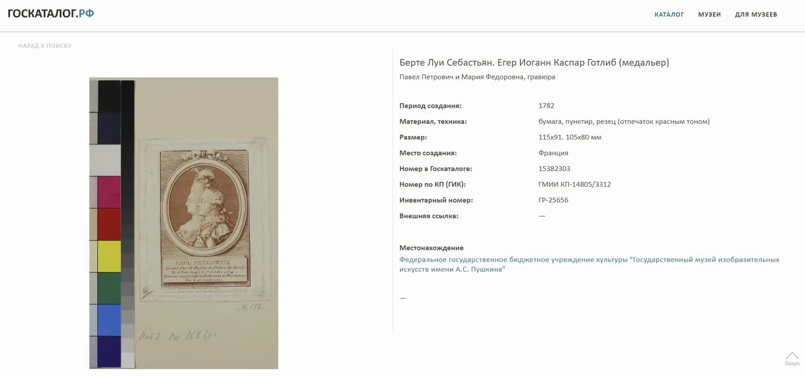Click the title Берте Луи Себастьян heading
The width and height of the screenshot is (805, 377).
(x=534, y=63)
